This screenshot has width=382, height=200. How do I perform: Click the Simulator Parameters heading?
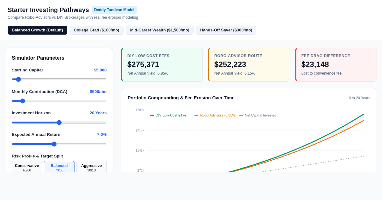coord(38,58)
